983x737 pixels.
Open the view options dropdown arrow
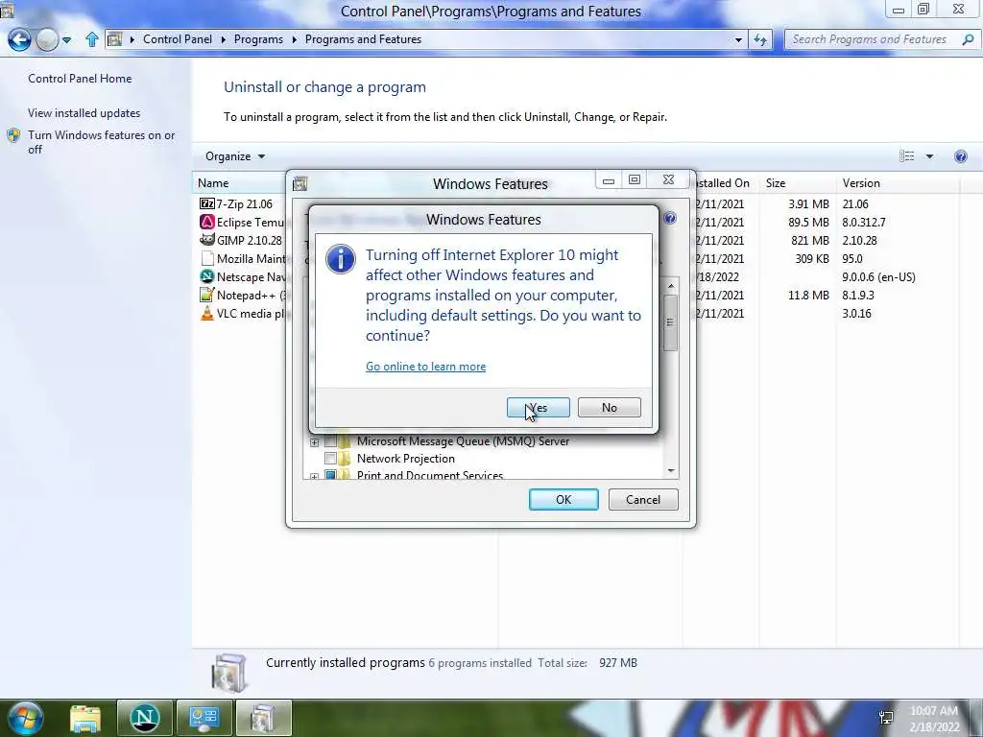click(x=929, y=156)
